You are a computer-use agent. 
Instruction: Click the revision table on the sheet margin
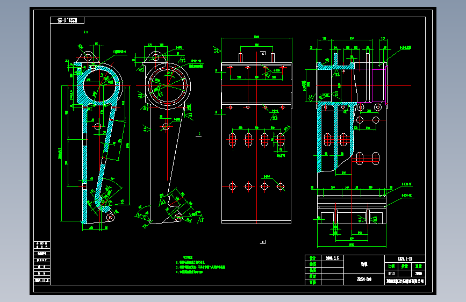tap(42, 263)
